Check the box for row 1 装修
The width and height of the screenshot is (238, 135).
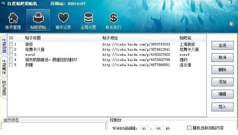pyautogui.click(x=11, y=44)
